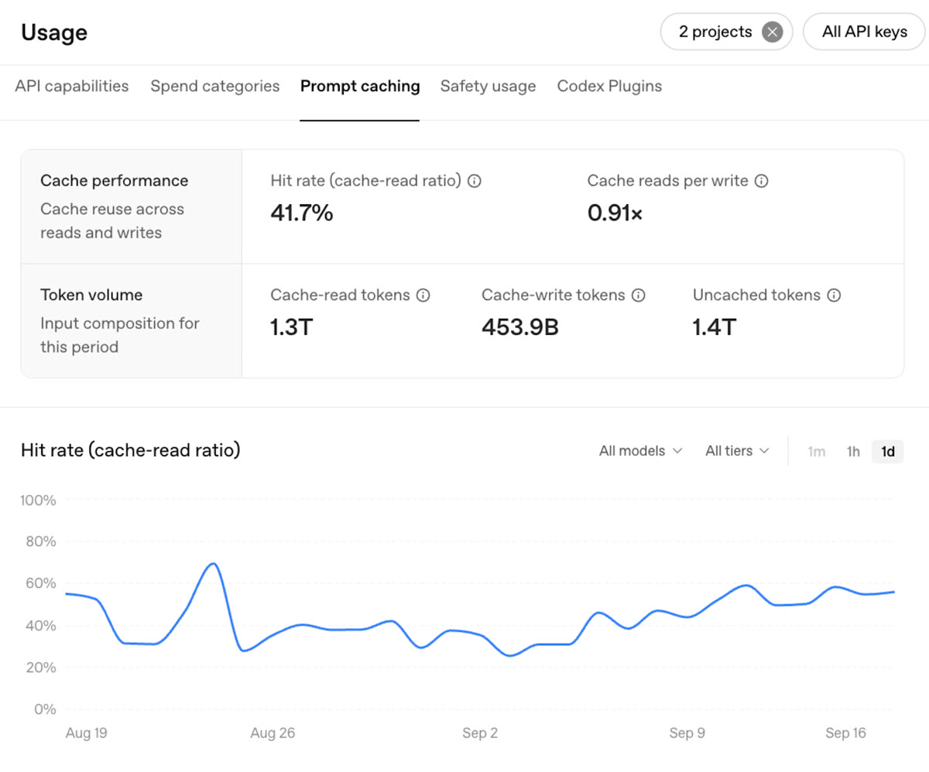Open the Safety usage tab
This screenshot has width=929, height=772.
click(x=488, y=86)
